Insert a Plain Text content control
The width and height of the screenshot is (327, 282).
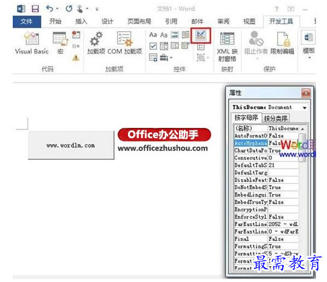click(164, 35)
